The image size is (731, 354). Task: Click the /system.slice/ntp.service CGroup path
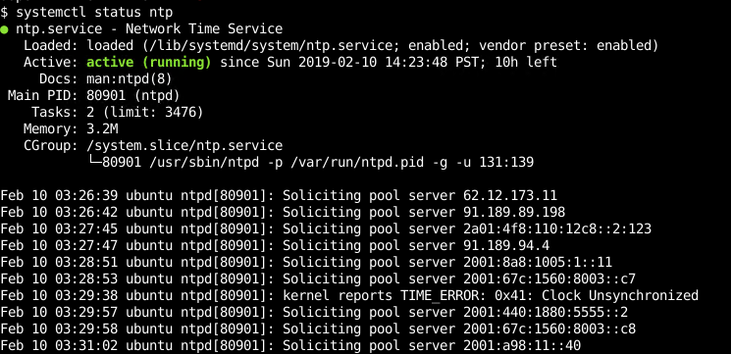(184, 146)
